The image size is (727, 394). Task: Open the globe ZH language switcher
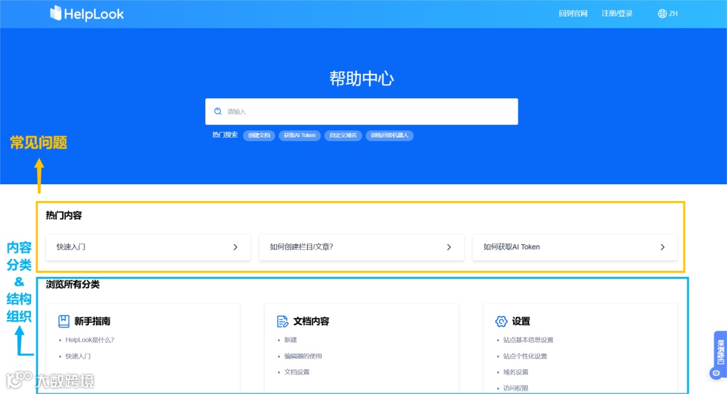click(666, 13)
